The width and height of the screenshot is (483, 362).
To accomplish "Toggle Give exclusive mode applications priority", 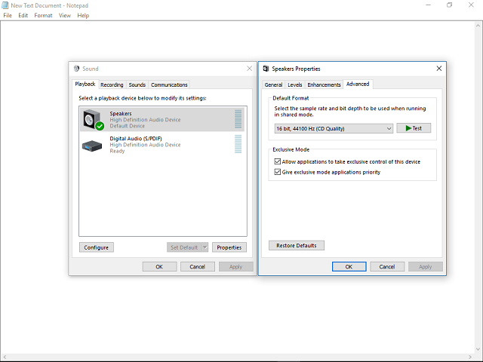I will click(x=278, y=172).
